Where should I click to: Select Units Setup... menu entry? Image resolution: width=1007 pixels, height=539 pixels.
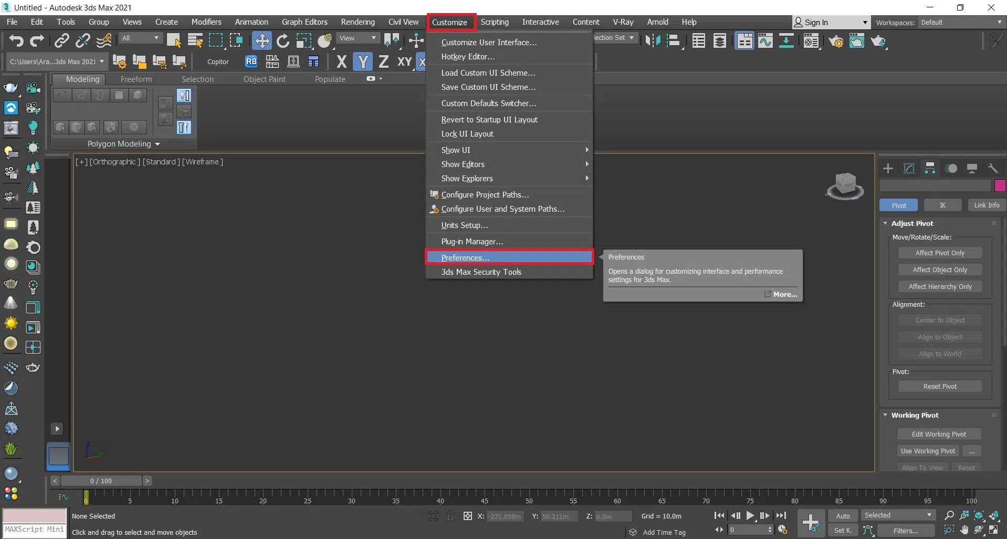(x=464, y=225)
